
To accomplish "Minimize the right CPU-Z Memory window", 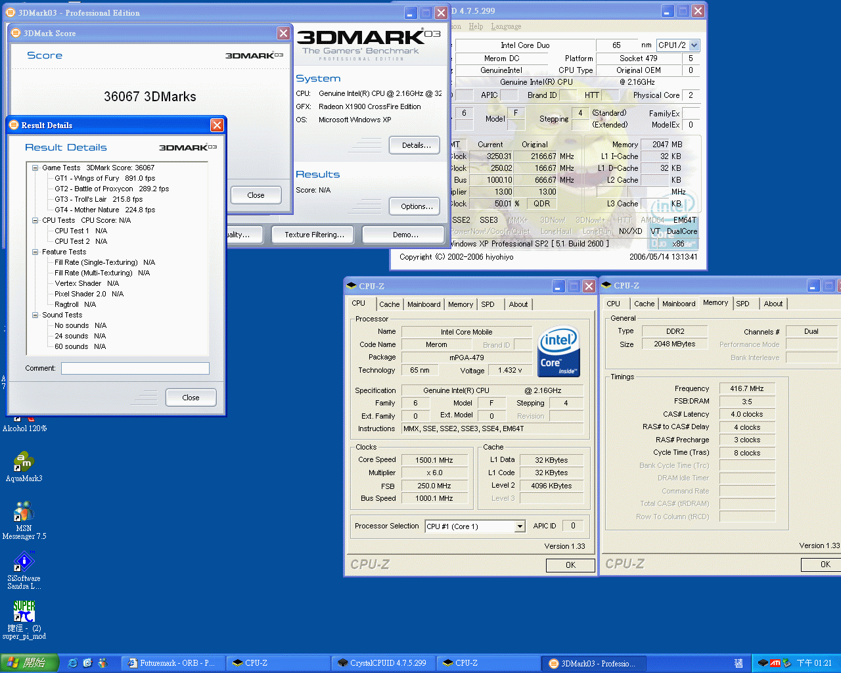I will tap(813, 285).
